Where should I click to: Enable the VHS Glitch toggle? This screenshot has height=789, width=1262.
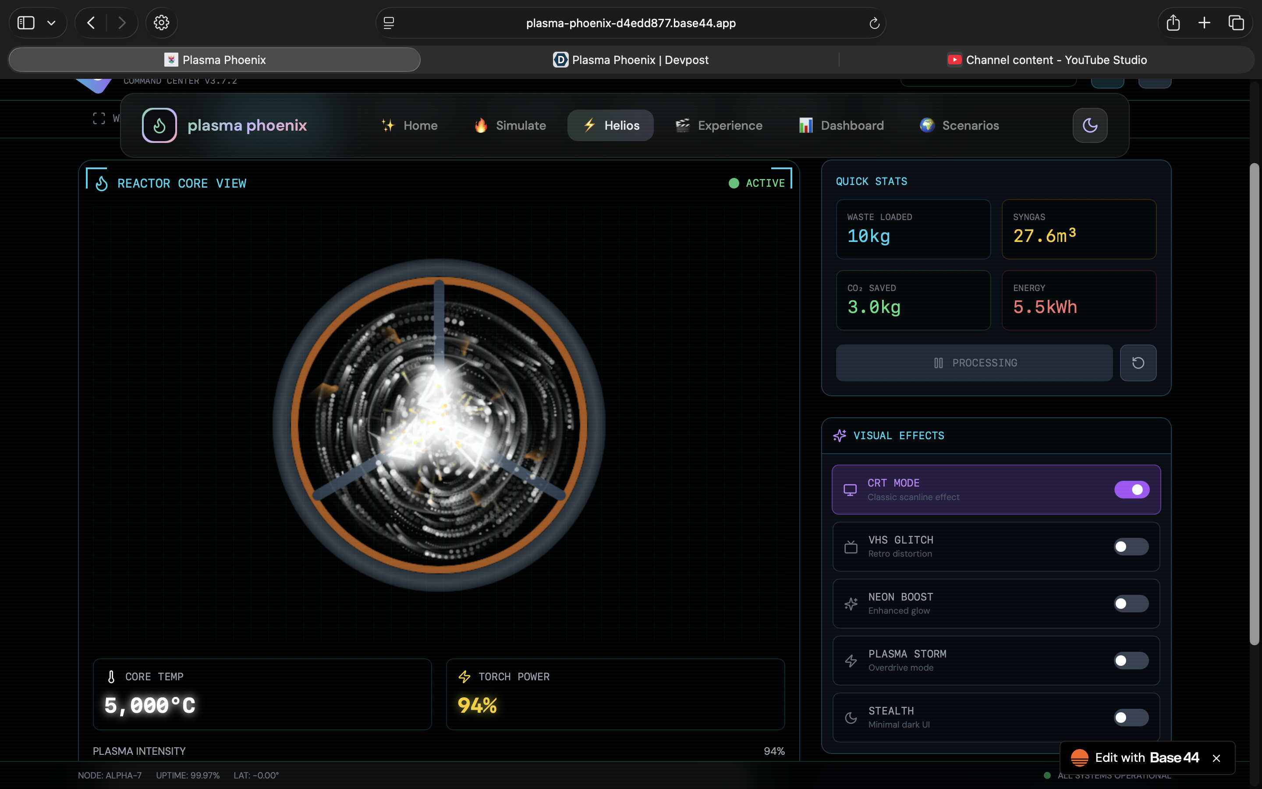coord(1131,546)
